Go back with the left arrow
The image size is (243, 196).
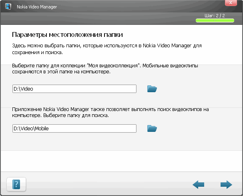[x=198, y=184]
